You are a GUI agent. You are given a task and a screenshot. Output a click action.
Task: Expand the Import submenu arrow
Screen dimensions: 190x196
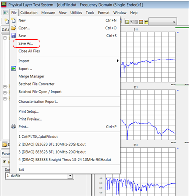point(118,61)
